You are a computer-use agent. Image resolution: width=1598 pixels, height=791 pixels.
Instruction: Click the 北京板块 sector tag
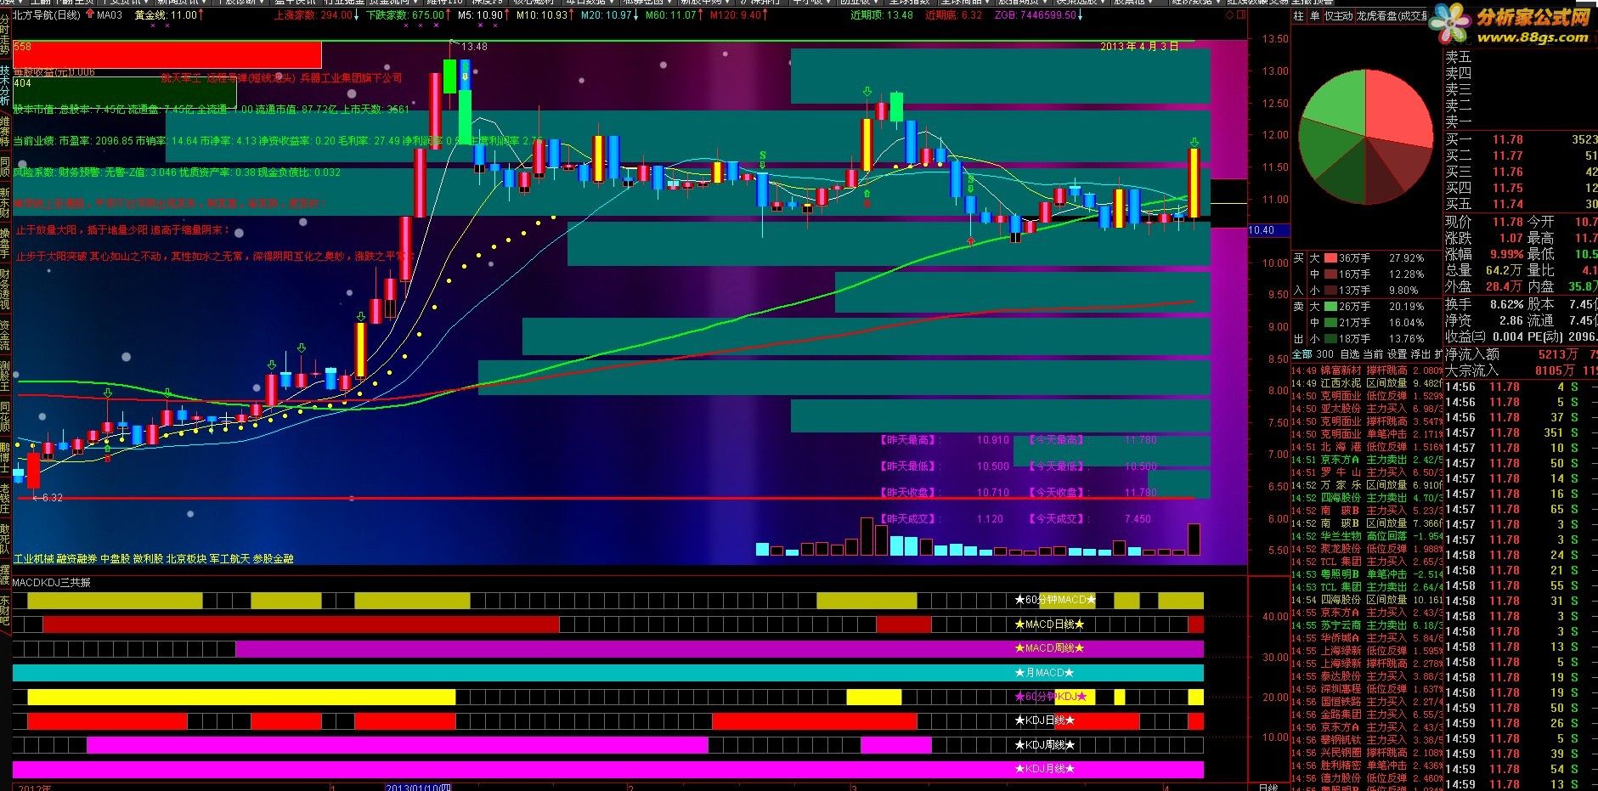tap(186, 559)
